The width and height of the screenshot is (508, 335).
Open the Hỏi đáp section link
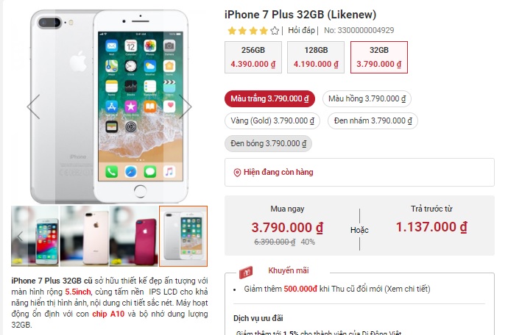coord(301,30)
